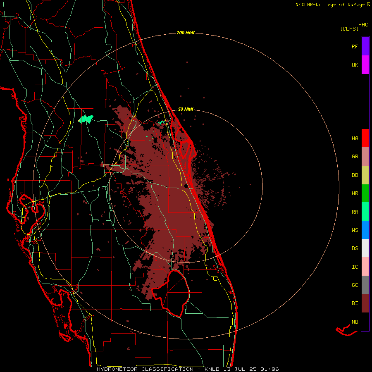Click the '[CLAS]' units label

click(349, 29)
